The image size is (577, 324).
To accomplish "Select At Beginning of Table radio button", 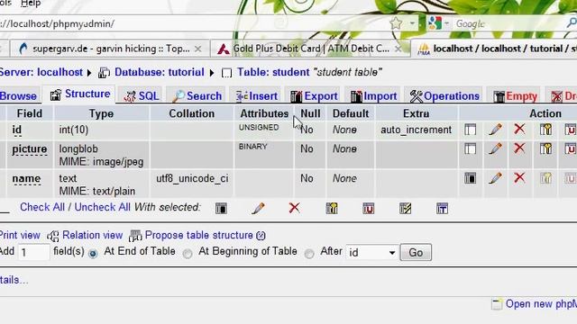I will point(188,254).
